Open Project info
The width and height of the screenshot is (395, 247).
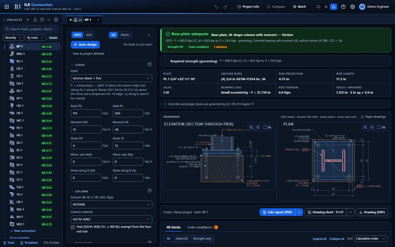point(249,7)
